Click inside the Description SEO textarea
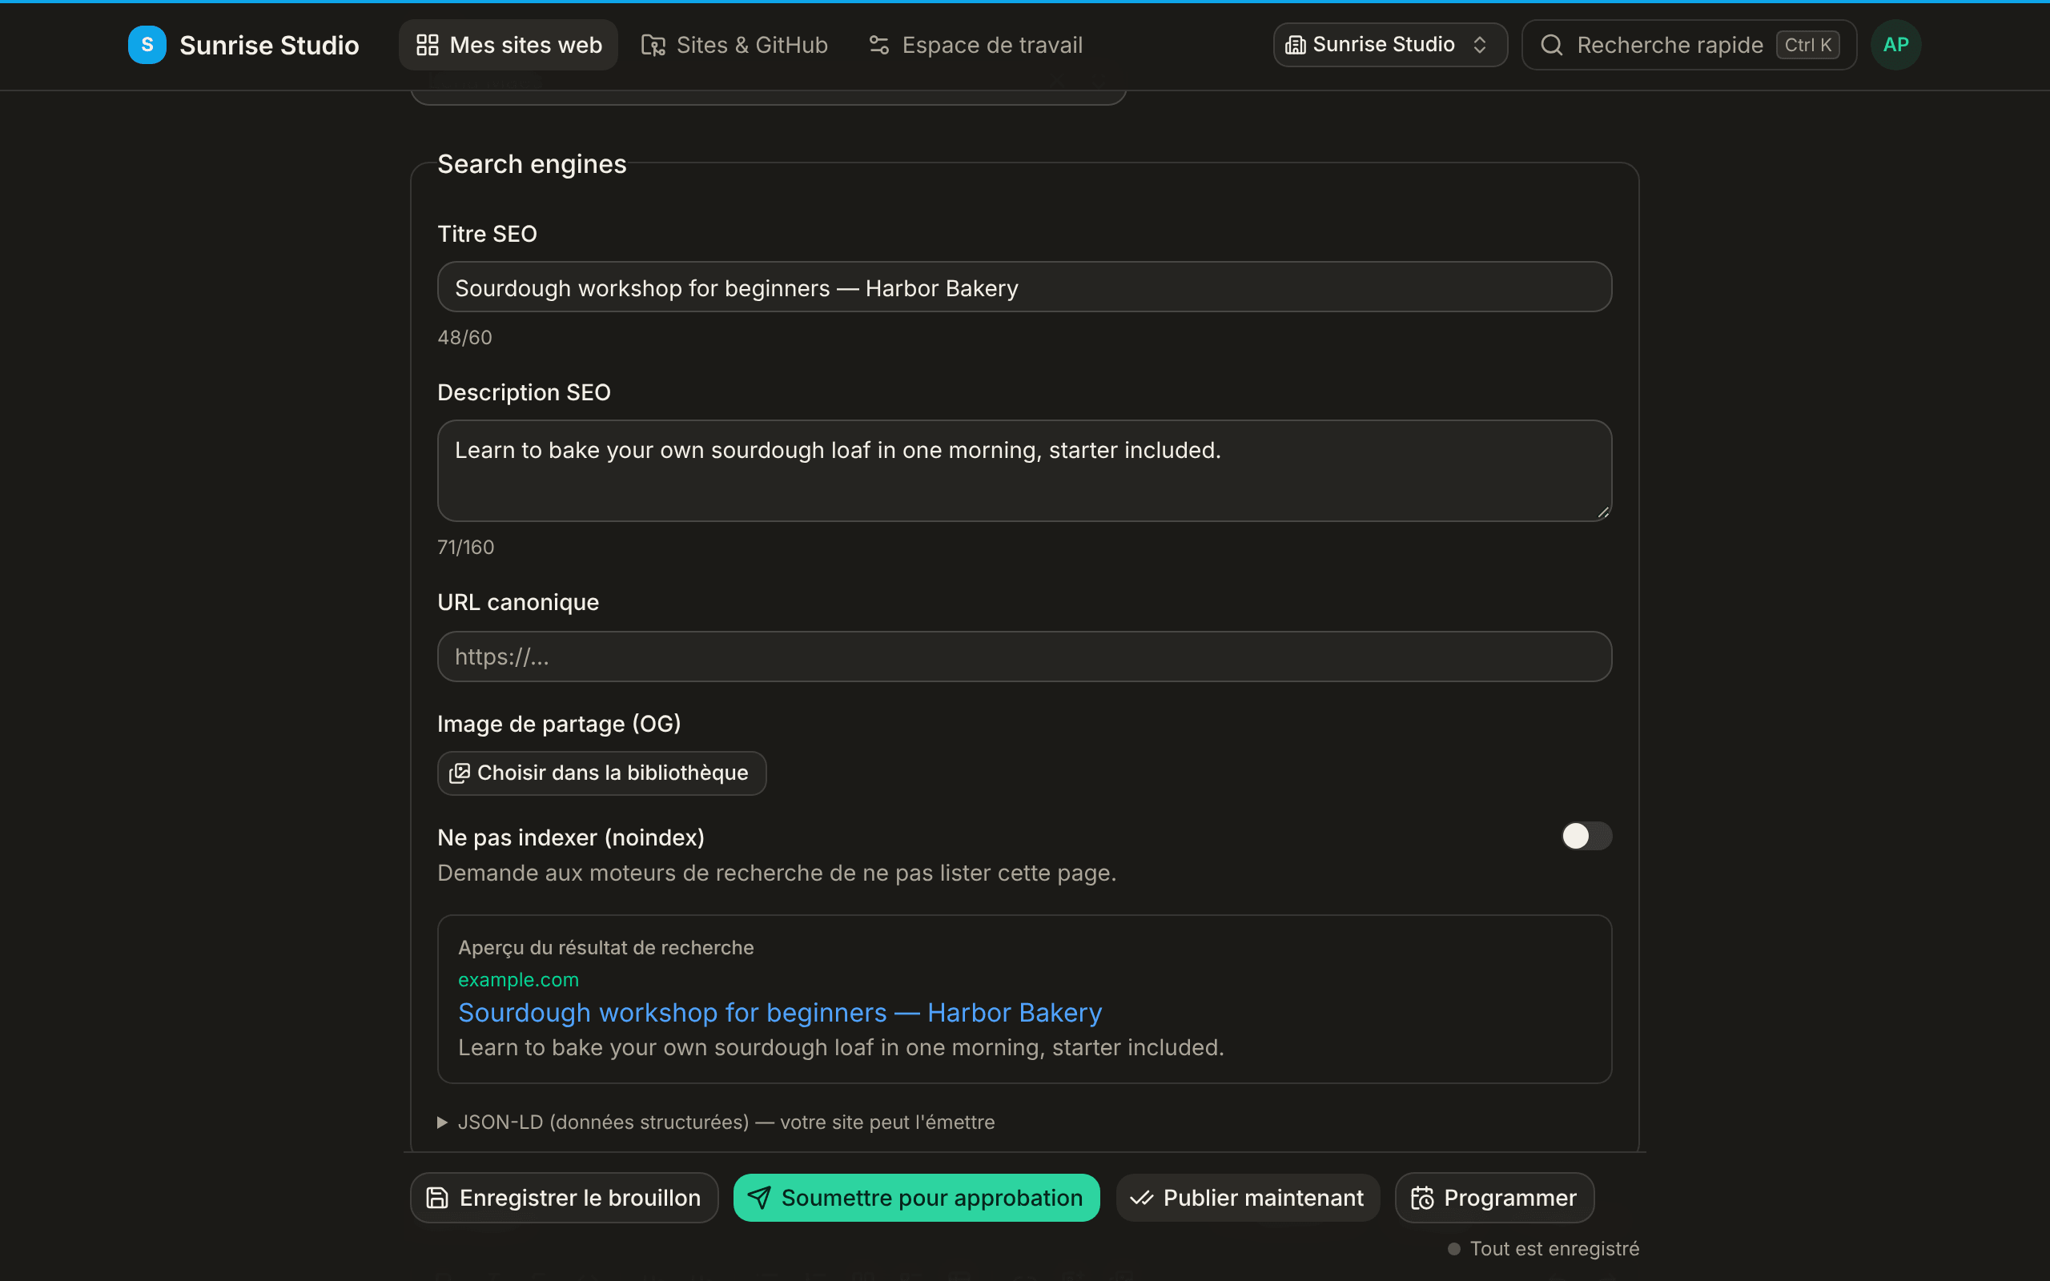 click(x=1024, y=470)
